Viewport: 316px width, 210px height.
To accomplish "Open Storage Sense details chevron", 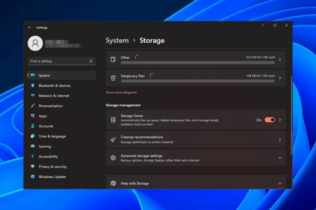I will click(280, 120).
